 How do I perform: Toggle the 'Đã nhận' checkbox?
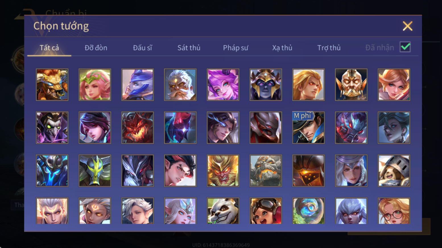(405, 47)
